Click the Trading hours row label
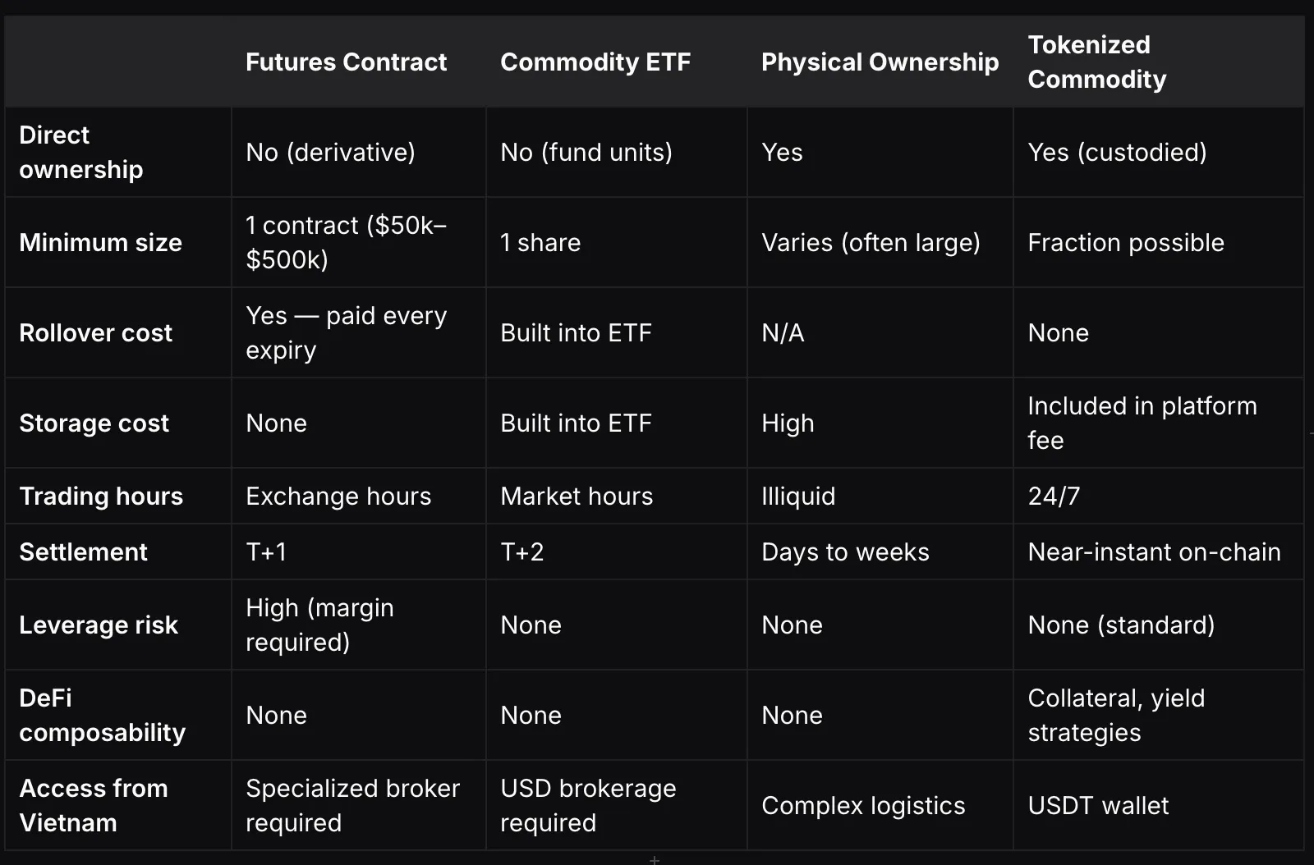Viewport: 1314px width, 865px height. pyautogui.click(x=101, y=497)
